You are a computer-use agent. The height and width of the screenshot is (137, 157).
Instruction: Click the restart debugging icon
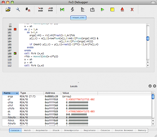click(62, 10)
